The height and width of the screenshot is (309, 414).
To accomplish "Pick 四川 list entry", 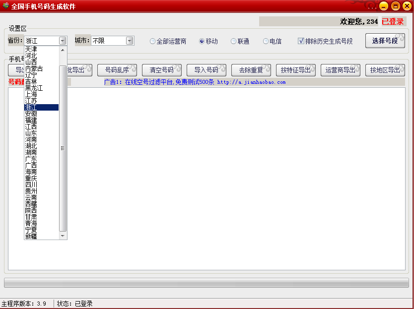I will click(x=42, y=185).
